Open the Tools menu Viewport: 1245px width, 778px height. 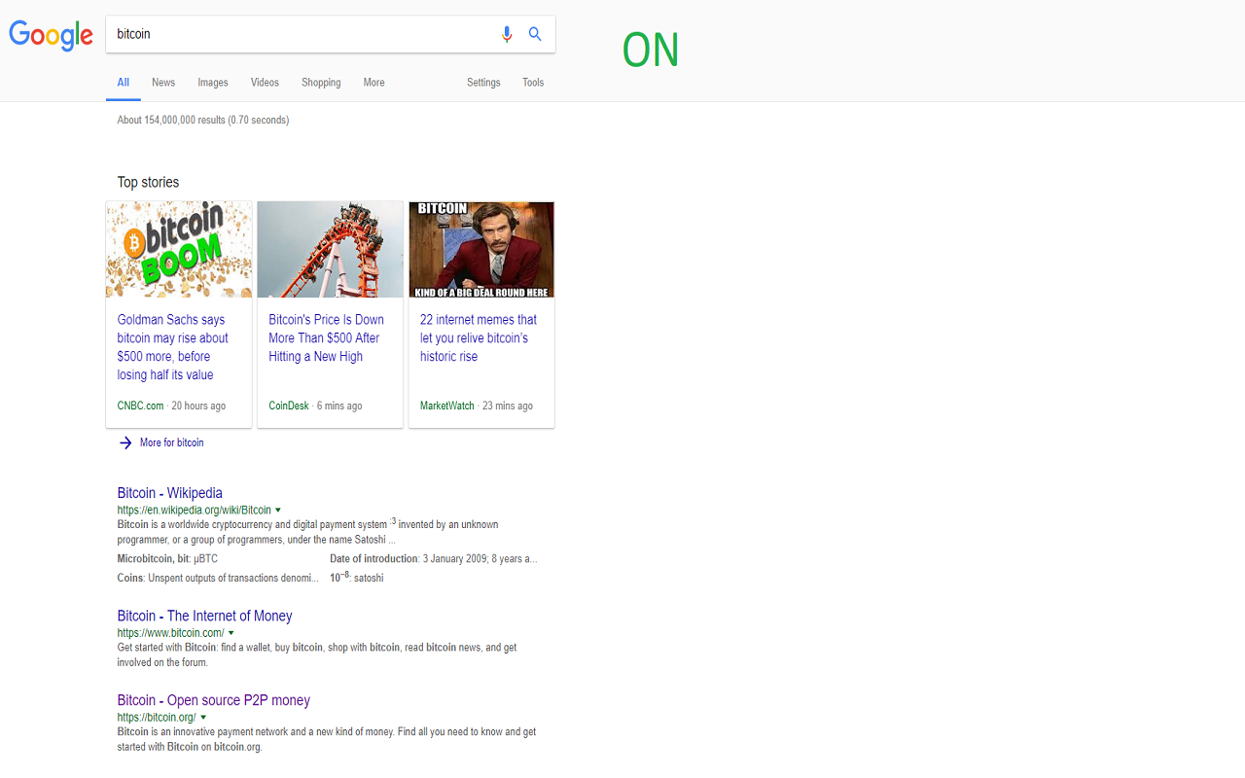(533, 83)
